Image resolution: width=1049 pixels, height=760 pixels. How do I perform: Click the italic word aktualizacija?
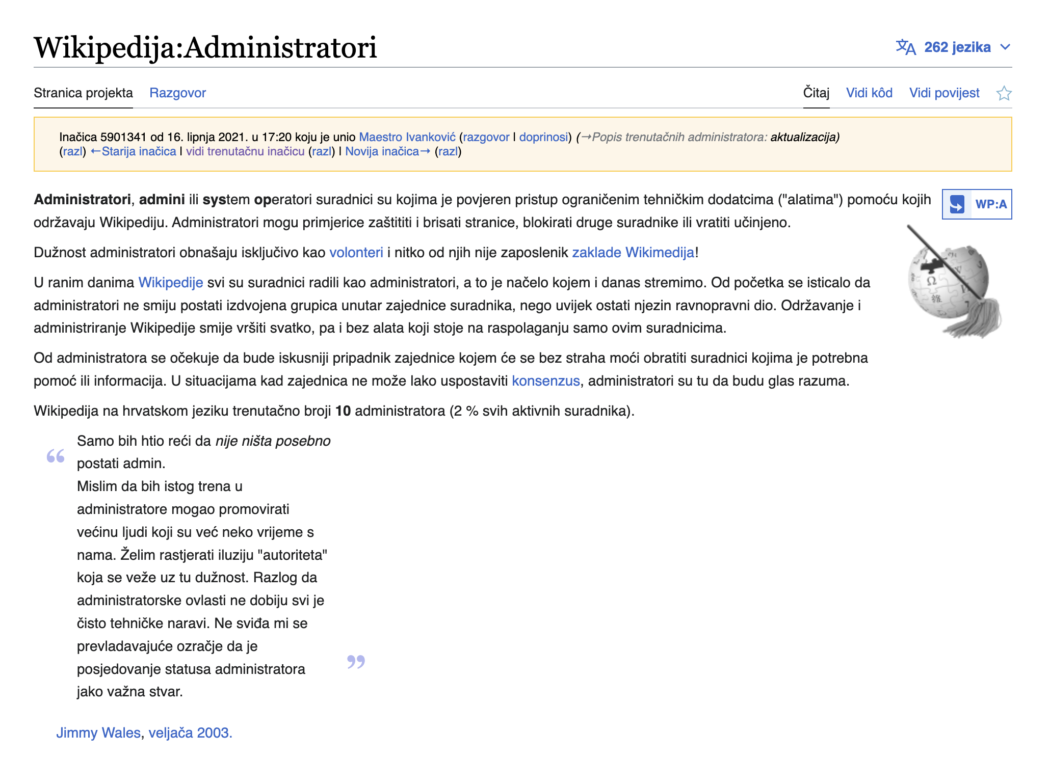pyautogui.click(x=803, y=137)
